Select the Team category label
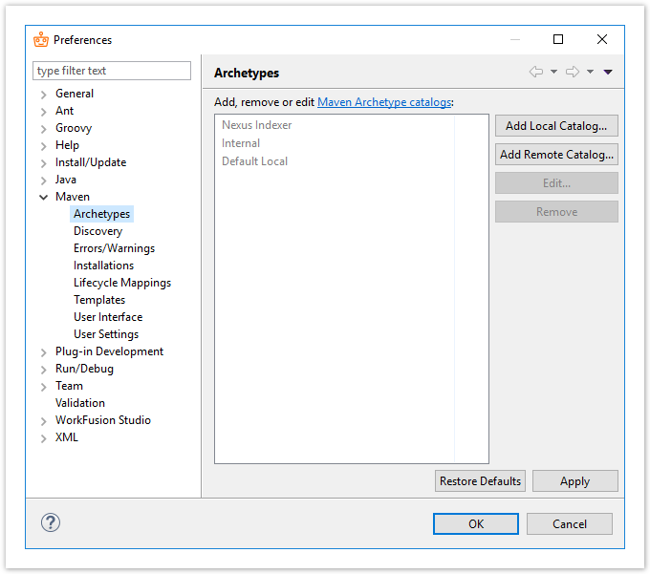This screenshot has width=650, height=574. (x=69, y=386)
